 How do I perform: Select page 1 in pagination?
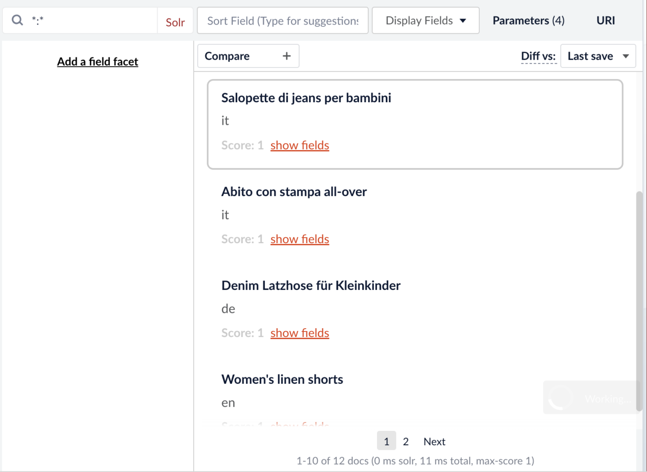pos(386,441)
